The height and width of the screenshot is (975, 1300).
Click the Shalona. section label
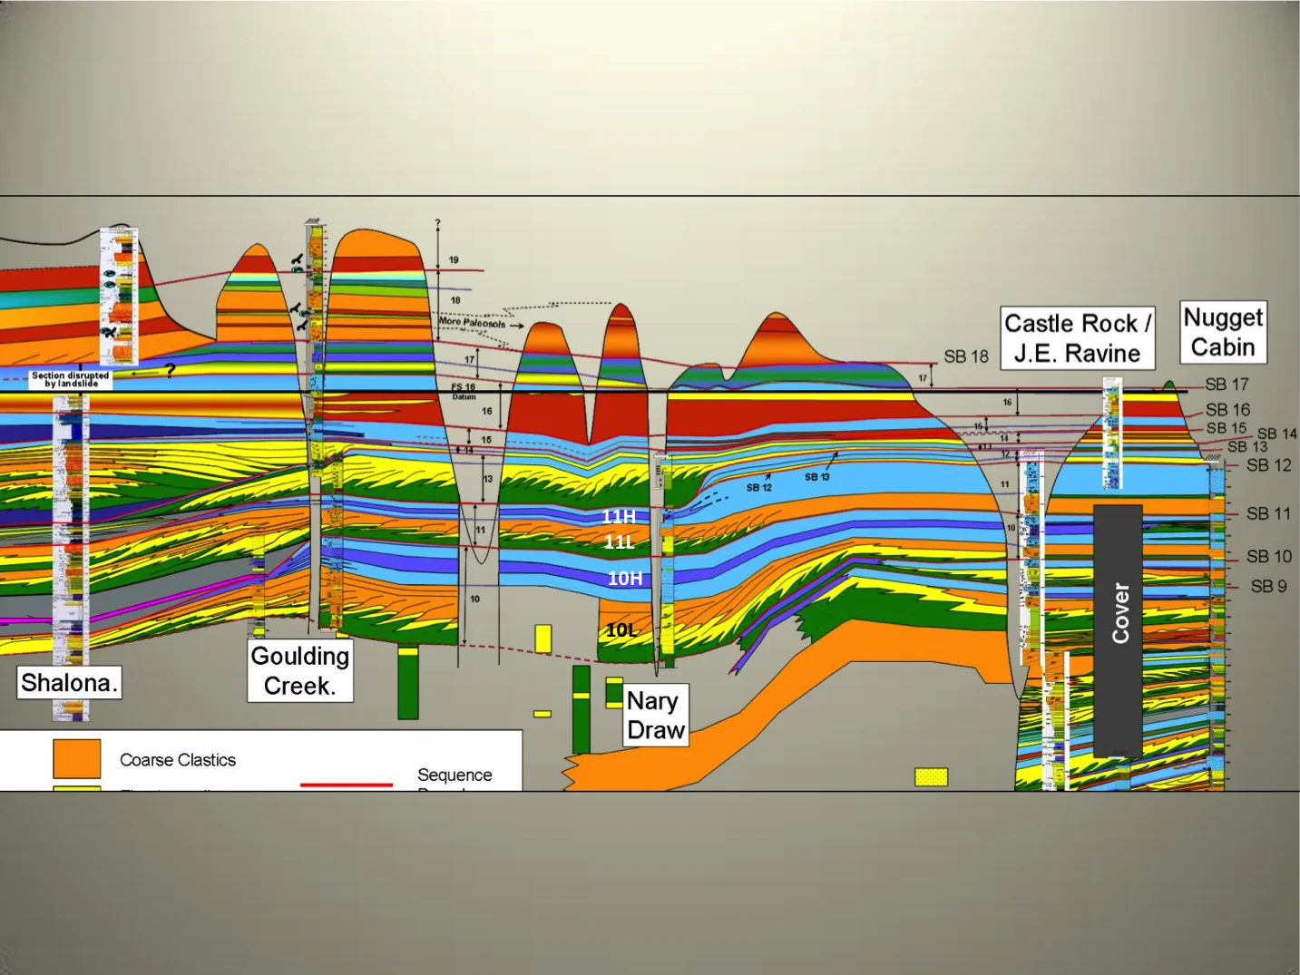tap(69, 682)
